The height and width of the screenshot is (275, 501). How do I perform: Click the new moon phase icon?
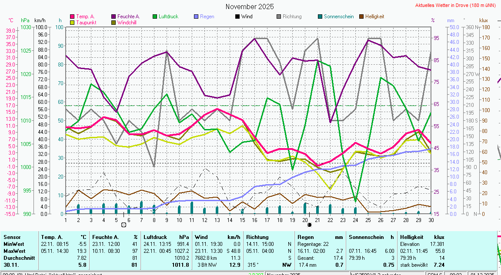coord(309,225)
